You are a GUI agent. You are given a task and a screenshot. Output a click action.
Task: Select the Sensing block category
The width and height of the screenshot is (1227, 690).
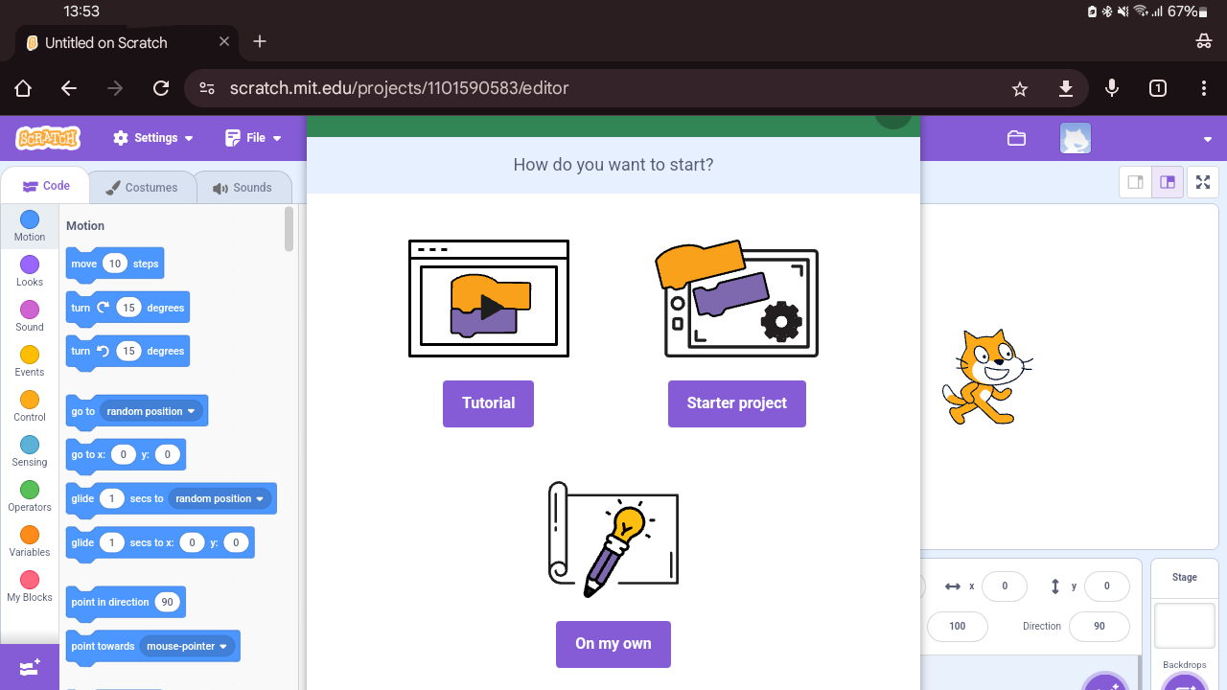pos(30,451)
